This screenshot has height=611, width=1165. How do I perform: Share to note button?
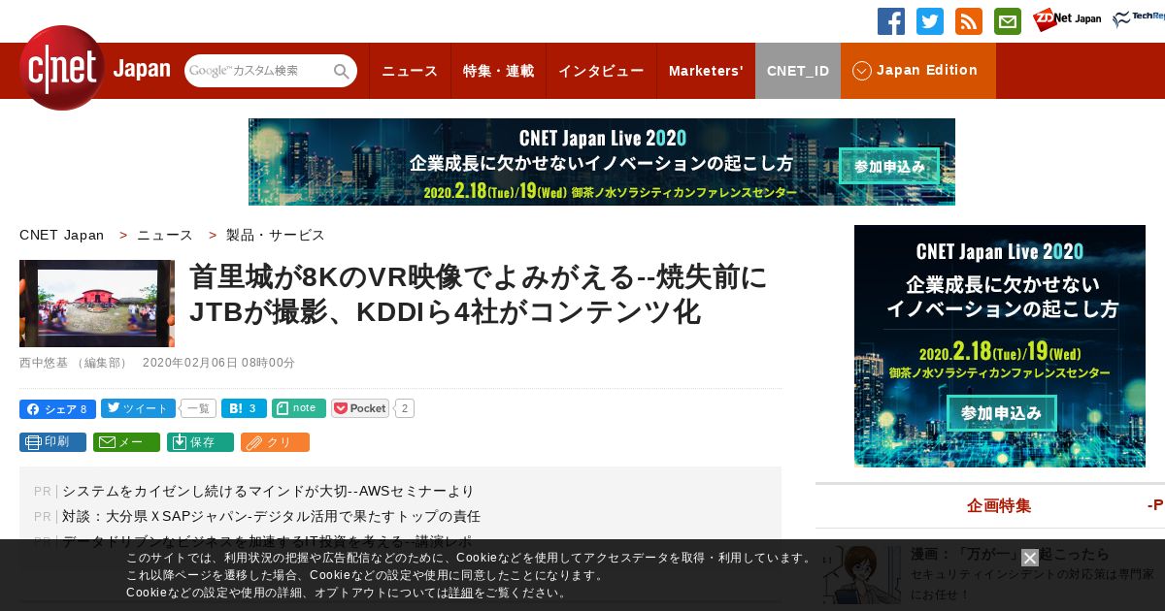point(299,408)
